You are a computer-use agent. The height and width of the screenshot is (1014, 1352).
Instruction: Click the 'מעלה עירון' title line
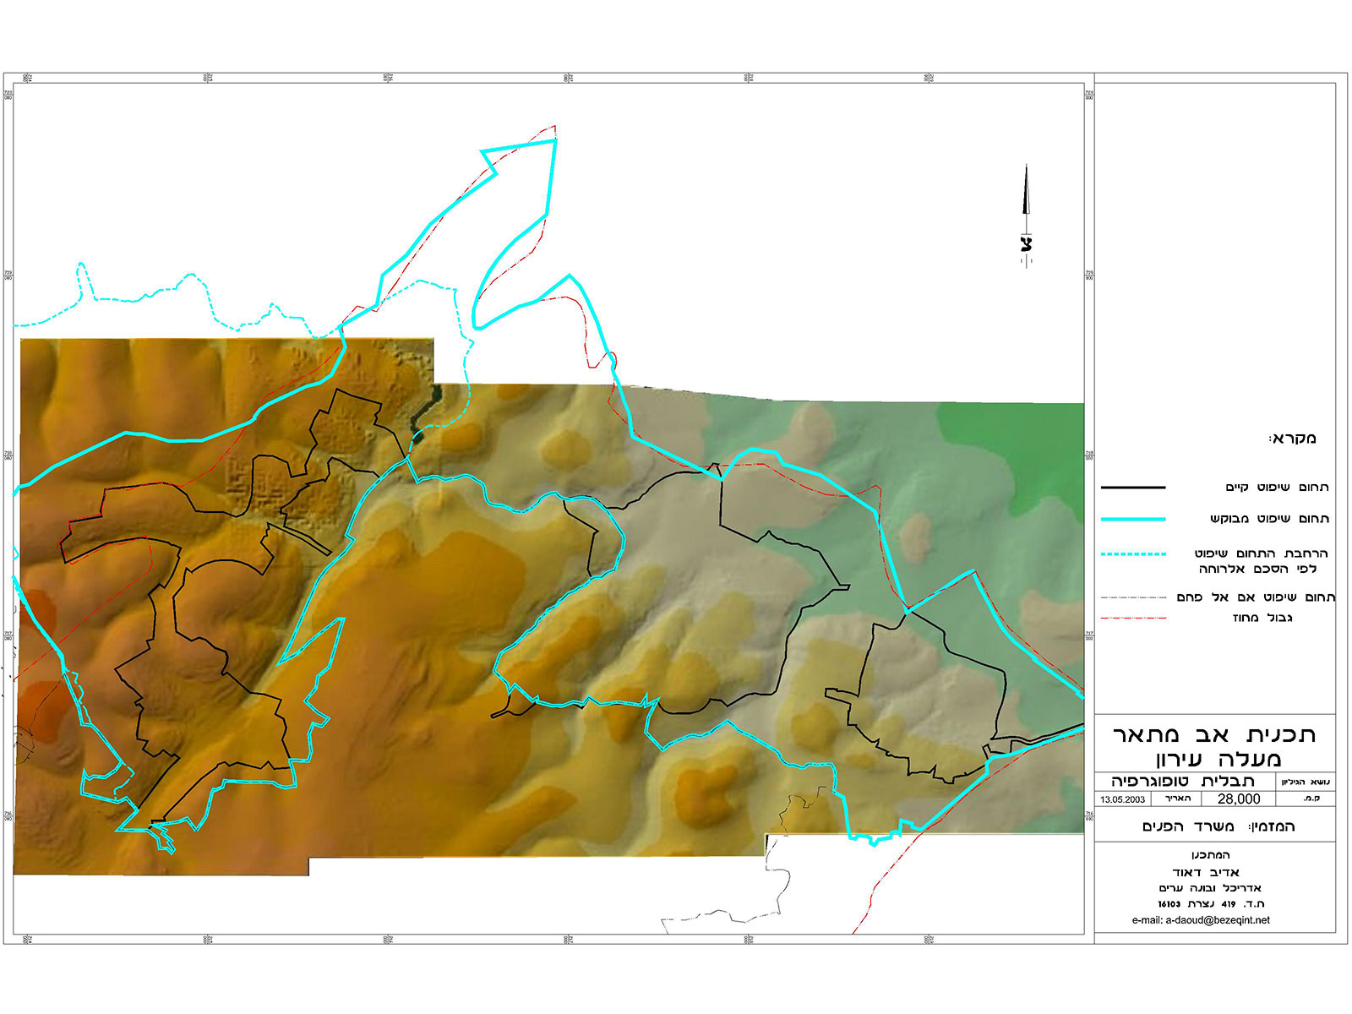[1218, 758]
